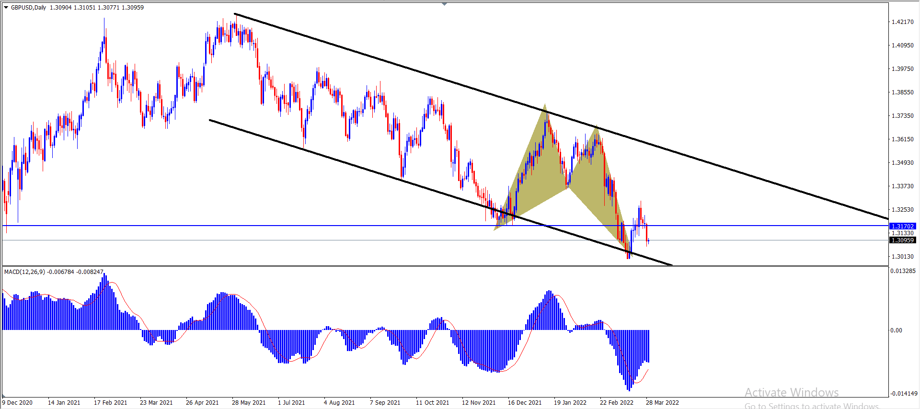
Task: Click the small triangle beside GBPUSD,Daily
Action: coord(6,7)
